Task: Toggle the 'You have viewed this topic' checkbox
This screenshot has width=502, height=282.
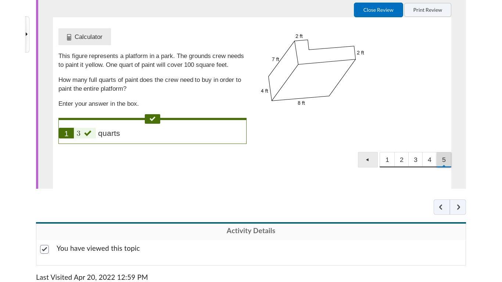Action: 44,249
